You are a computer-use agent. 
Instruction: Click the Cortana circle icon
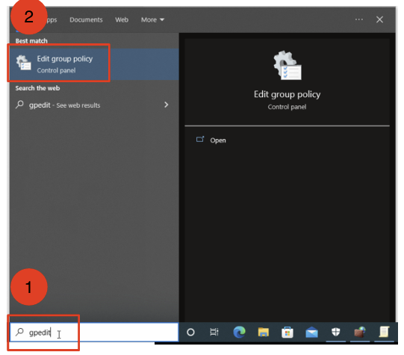[190, 332]
